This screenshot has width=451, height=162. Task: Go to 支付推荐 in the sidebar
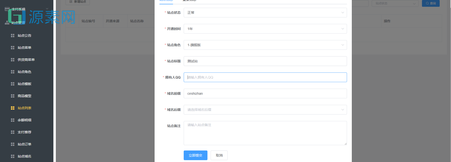click(x=24, y=132)
